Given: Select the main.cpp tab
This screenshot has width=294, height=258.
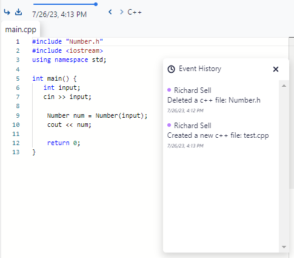Looking at the screenshot, I should coord(21,30).
